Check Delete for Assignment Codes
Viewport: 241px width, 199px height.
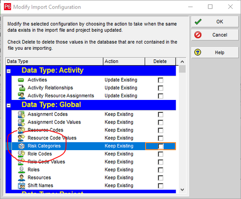[161, 115]
